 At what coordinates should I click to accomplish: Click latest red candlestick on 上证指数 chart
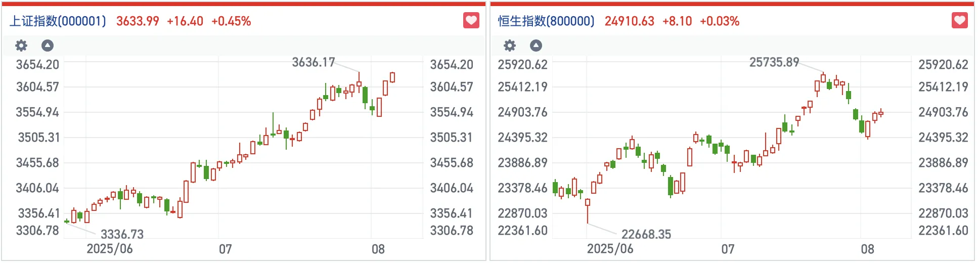tap(392, 77)
